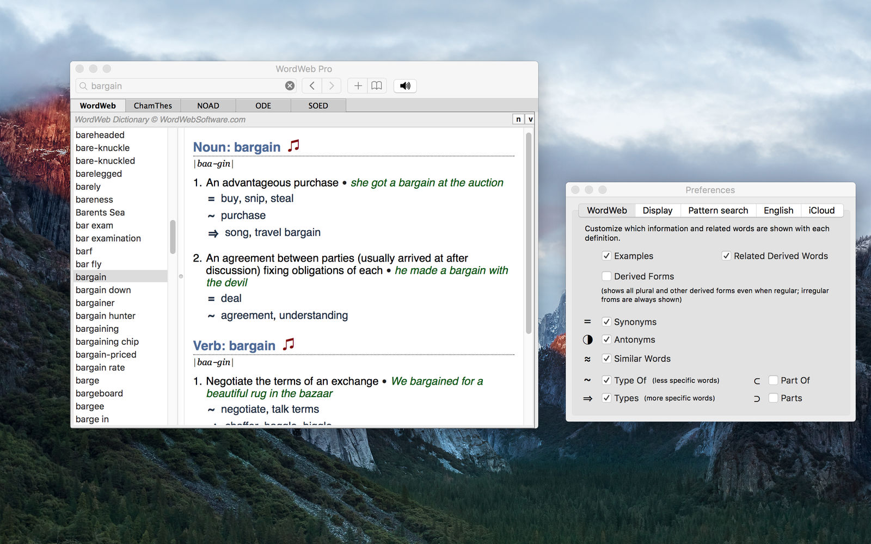
Task: Enable the Part Of checkbox
Action: (x=773, y=380)
